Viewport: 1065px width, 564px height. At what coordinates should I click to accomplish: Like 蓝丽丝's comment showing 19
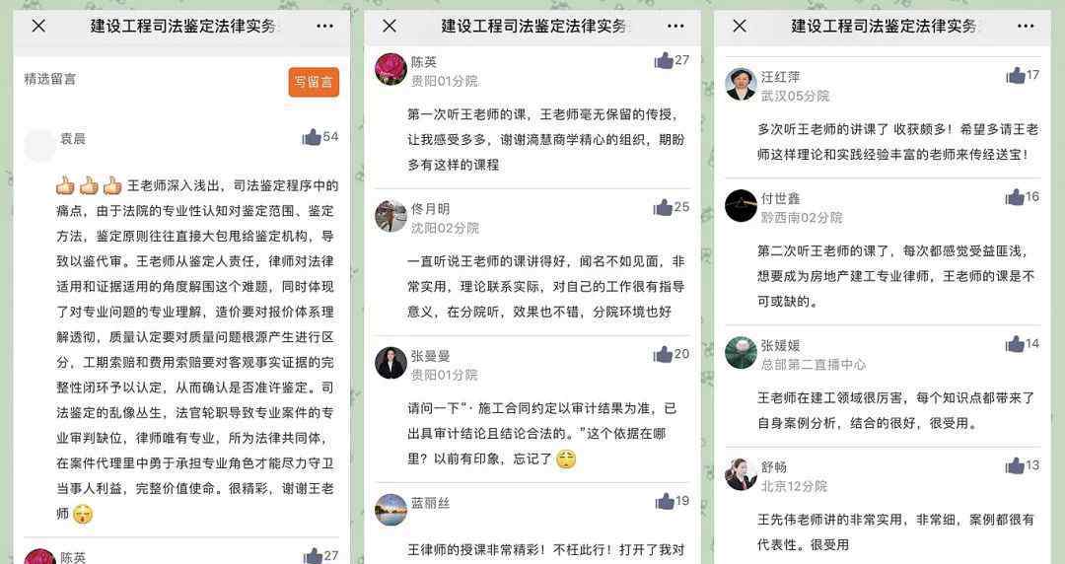click(665, 502)
